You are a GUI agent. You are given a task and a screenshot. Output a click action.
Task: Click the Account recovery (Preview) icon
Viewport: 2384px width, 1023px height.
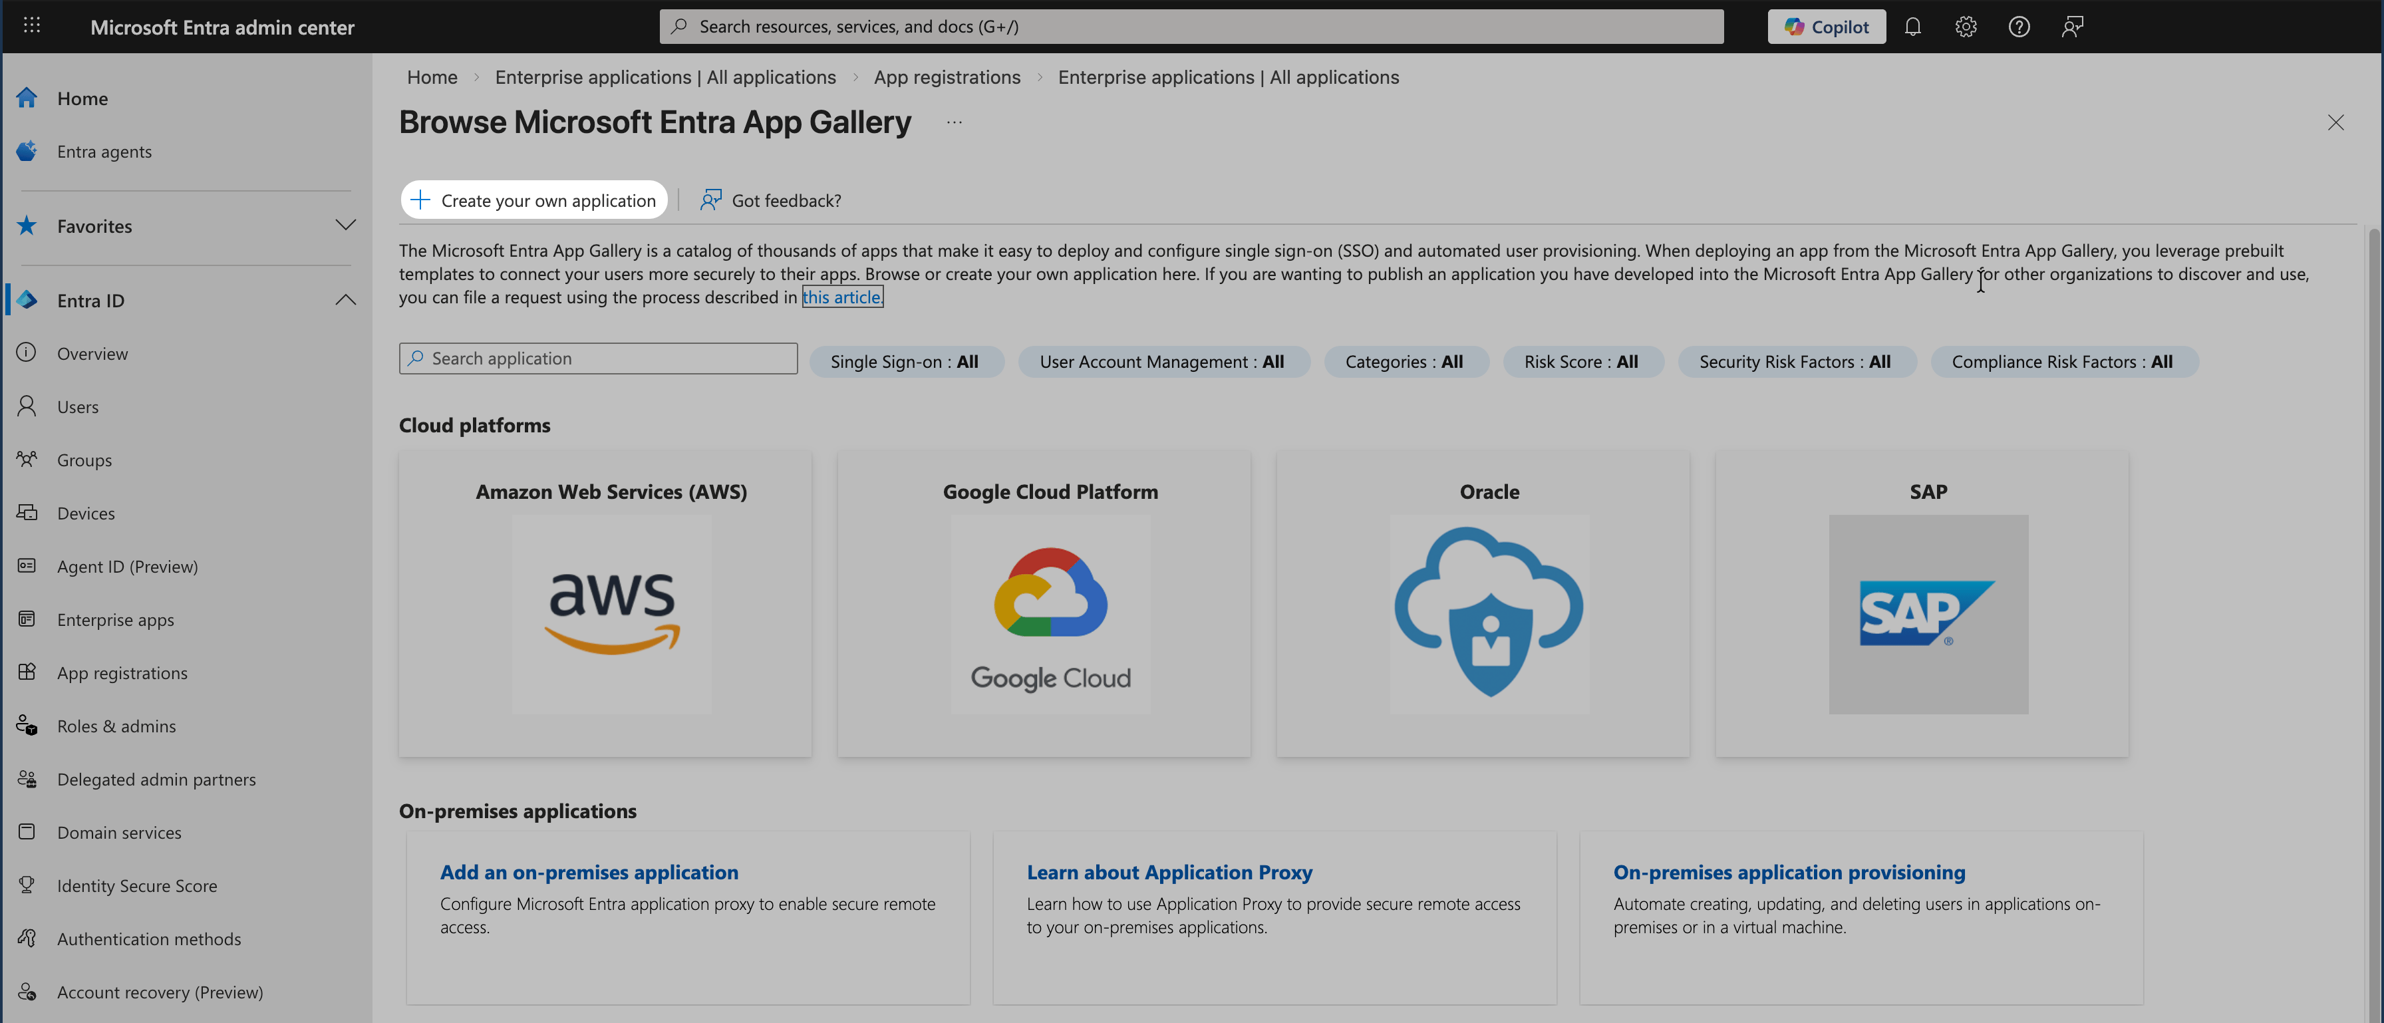27,992
